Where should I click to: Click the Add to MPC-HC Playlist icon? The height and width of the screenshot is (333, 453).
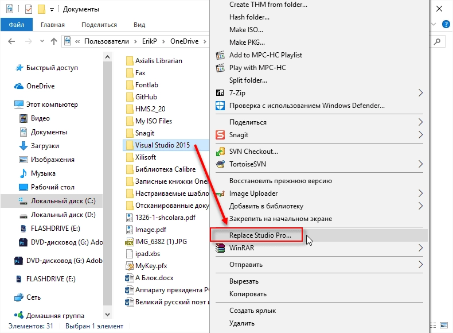click(220, 55)
